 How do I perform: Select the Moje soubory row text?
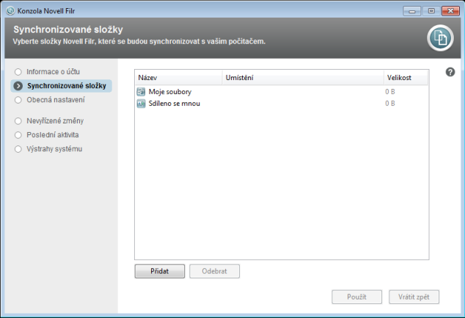pyautogui.click(x=170, y=92)
